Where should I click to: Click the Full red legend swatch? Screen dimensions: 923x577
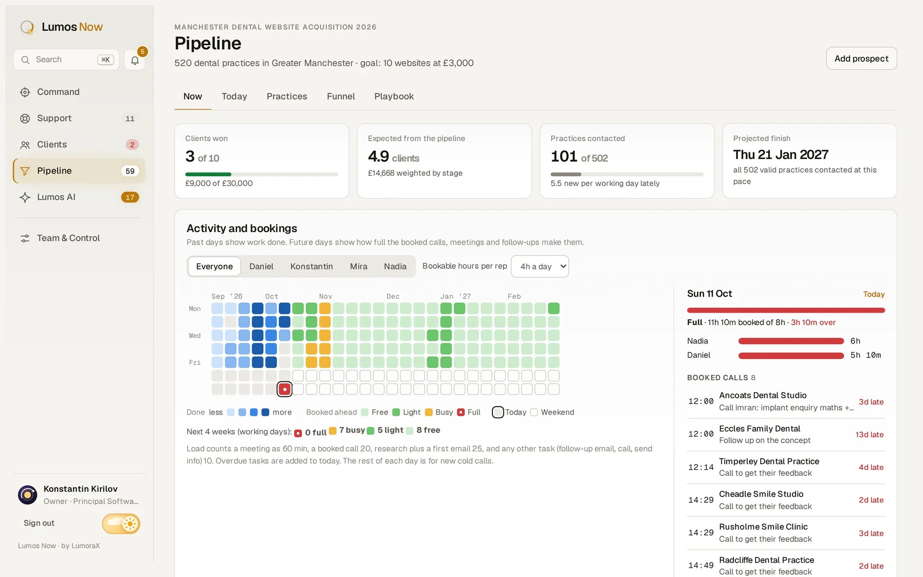[461, 413]
